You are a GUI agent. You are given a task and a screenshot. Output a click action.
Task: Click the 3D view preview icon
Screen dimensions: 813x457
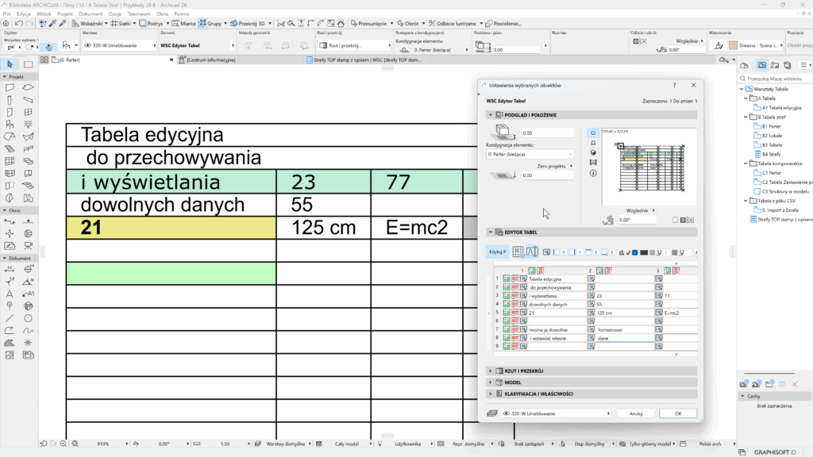pos(592,152)
